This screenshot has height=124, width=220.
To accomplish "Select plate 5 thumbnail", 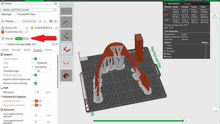I will click(66, 75).
